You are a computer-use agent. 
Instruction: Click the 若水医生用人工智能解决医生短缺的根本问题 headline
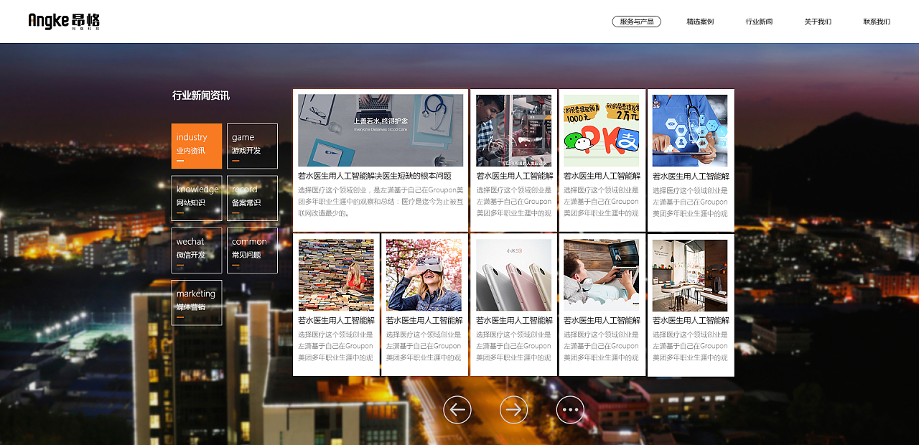click(375, 176)
